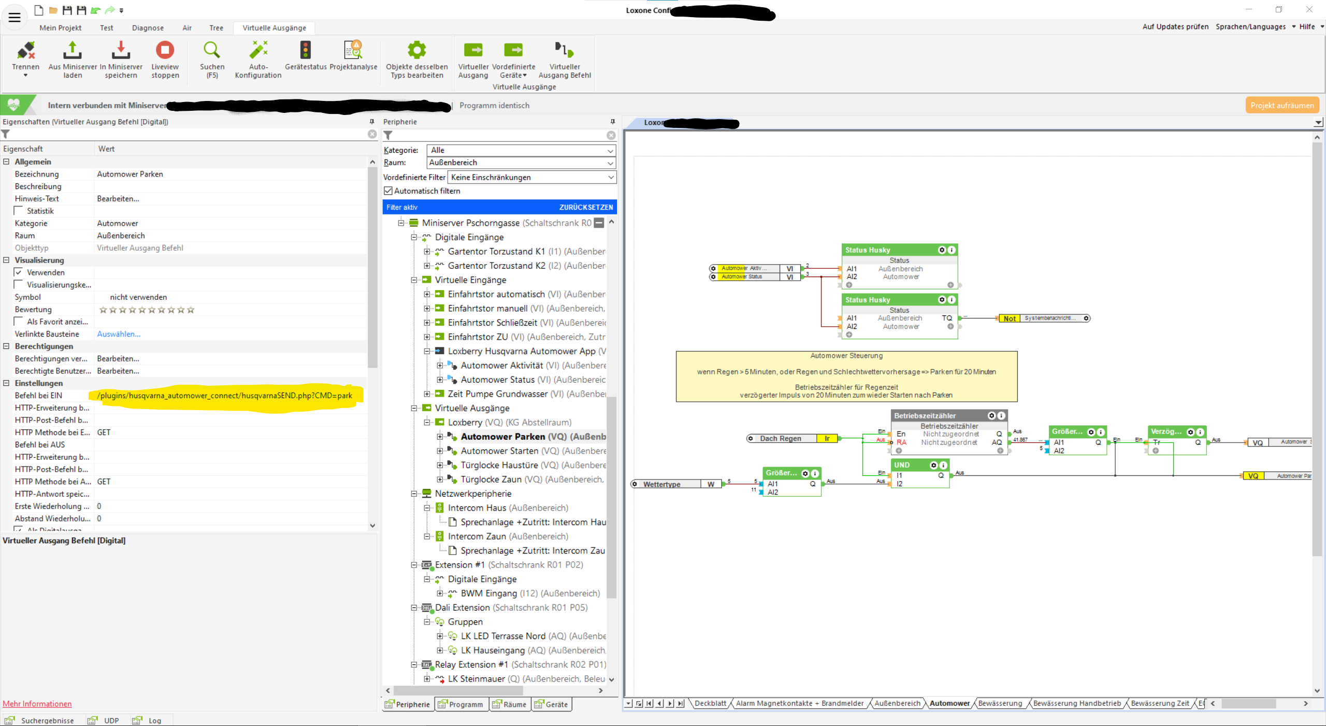Stop the Liveview
The height and width of the screenshot is (726, 1326).
pos(165,51)
